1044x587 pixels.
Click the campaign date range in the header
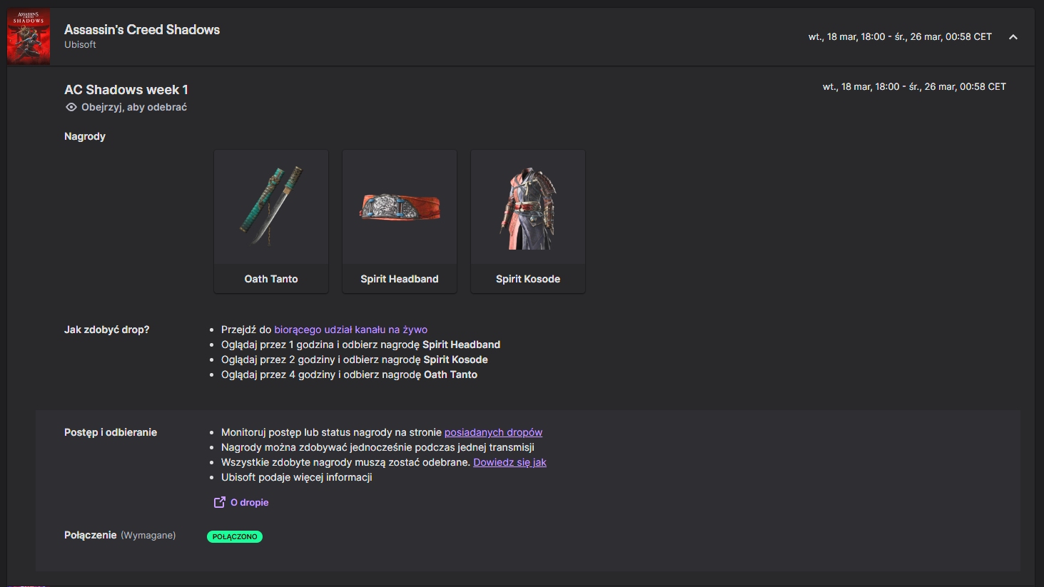pyautogui.click(x=900, y=37)
